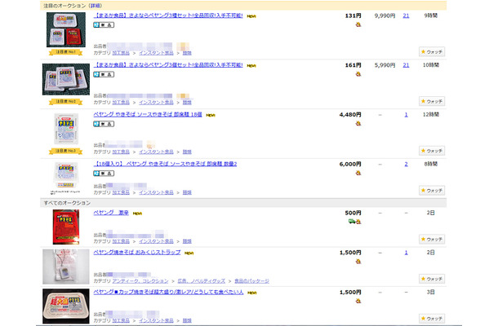
Task: Click the 新品 badge in the 161円 listing
Action: coord(104,74)
